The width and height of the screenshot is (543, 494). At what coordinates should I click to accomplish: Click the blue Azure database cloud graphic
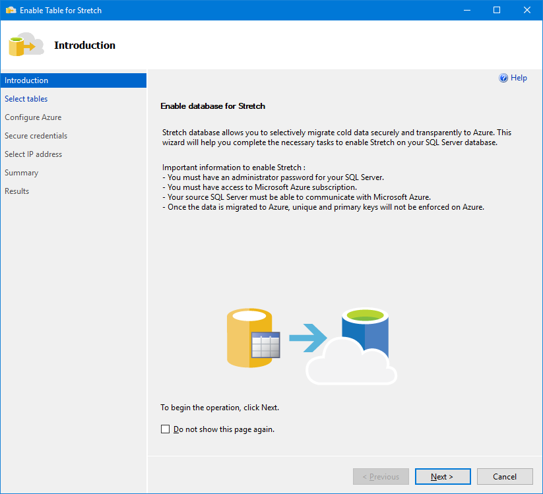coord(352,346)
